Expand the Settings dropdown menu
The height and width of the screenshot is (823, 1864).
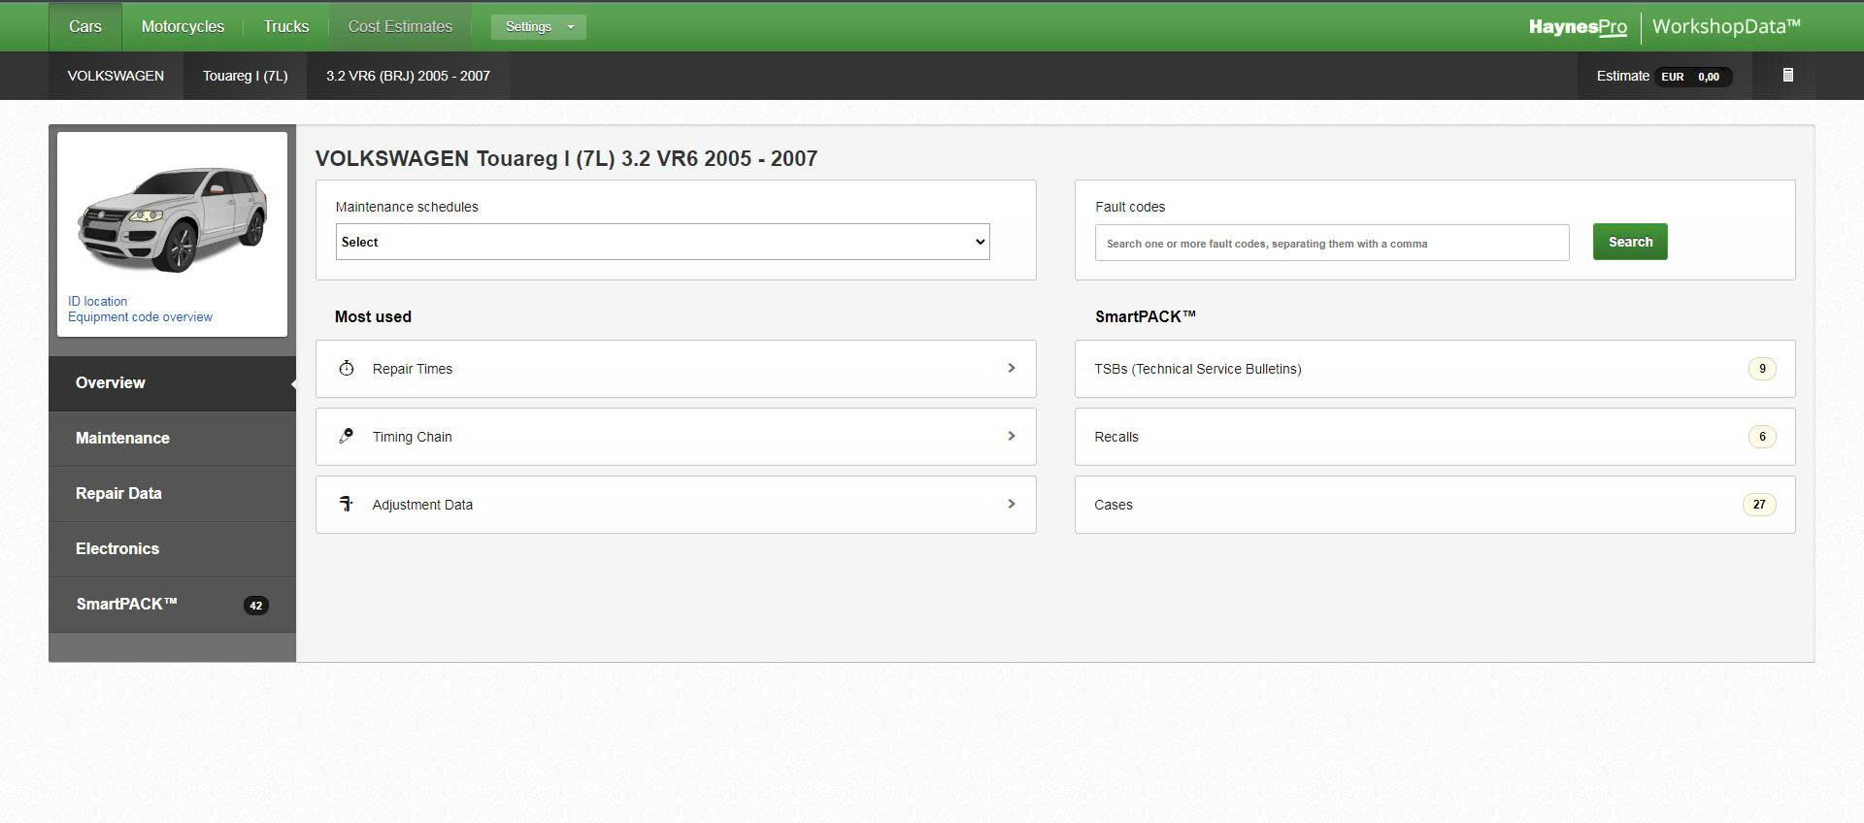point(538,27)
